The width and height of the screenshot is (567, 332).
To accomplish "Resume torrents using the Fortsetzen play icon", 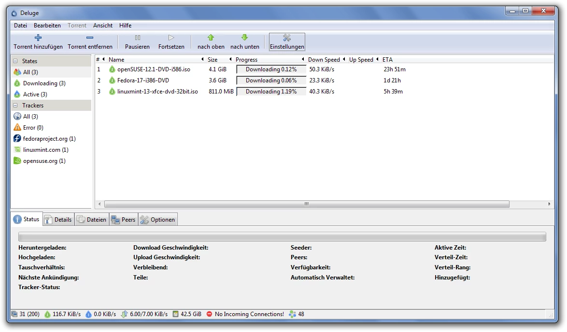I will tap(171, 38).
